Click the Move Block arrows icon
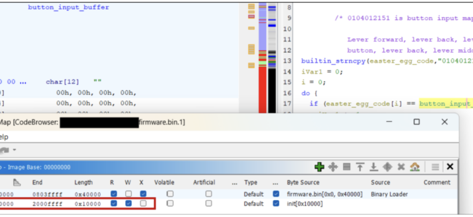The width and height of the screenshot is (473, 217). [333, 167]
